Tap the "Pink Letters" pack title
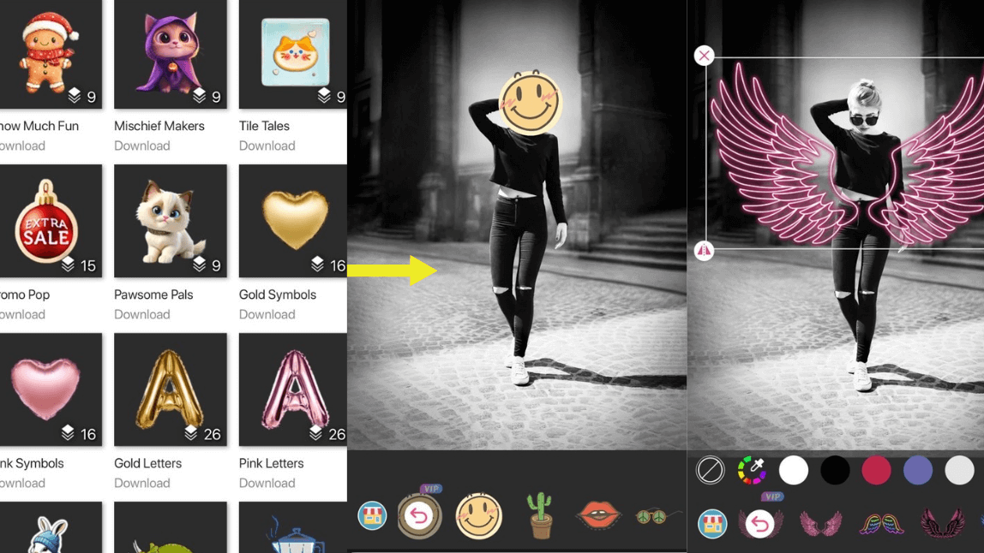The height and width of the screenshot is (553, 984). pyautogui.click(x=271, y=463)
